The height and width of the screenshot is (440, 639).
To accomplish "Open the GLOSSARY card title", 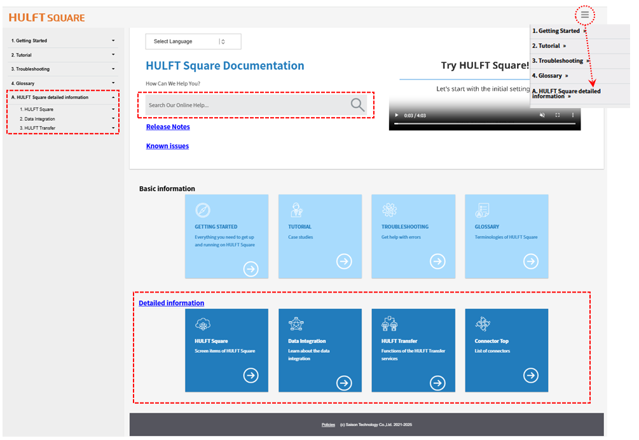I will click(x=486, y=226).
